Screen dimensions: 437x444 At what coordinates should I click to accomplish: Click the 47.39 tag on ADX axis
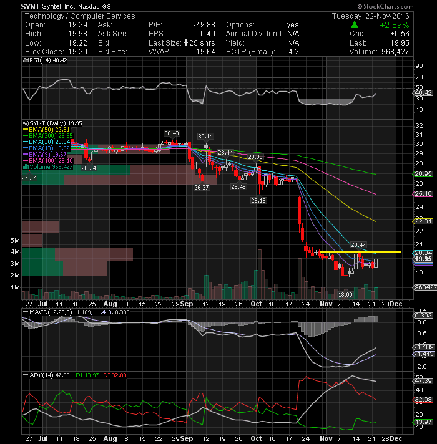point(423,380)
